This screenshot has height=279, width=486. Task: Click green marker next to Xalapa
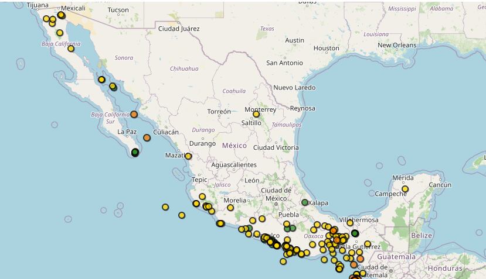click(305, 202)
